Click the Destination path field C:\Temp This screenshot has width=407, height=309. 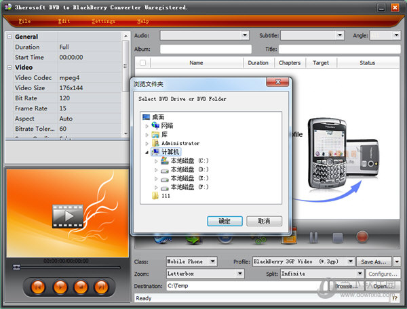click(247, 286)
